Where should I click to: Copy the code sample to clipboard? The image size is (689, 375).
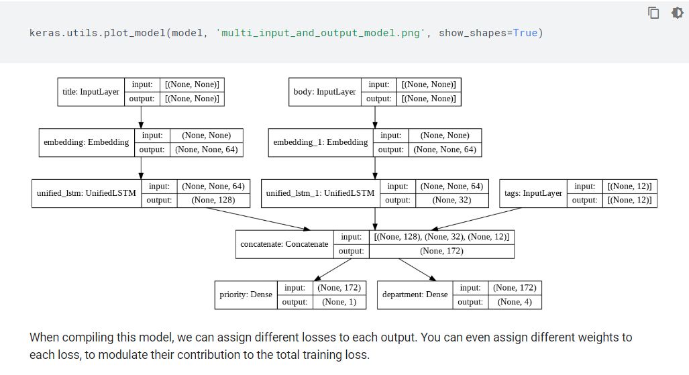(653, 12)
